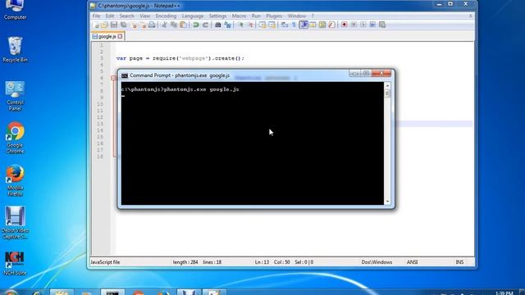Open the View menu
The width and height of the screenshot is (525, 295).
(145, 16)
